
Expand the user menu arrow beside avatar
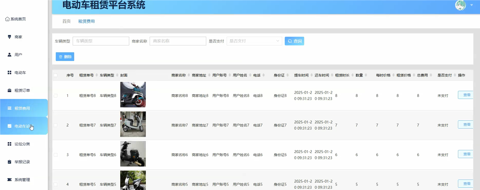pyautogui.click(x=472, y=5)
